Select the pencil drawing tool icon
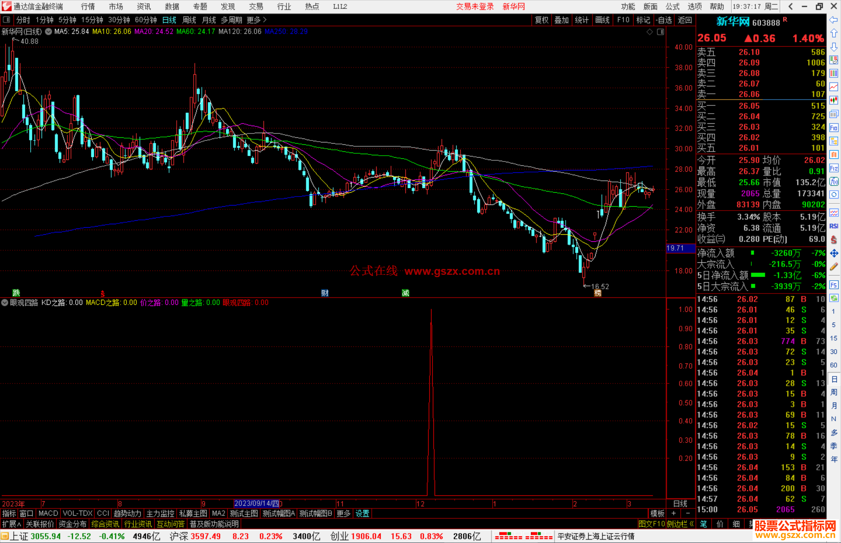This screenshot has height=543, width=841. pyautogui.click(x=834, y=267)
